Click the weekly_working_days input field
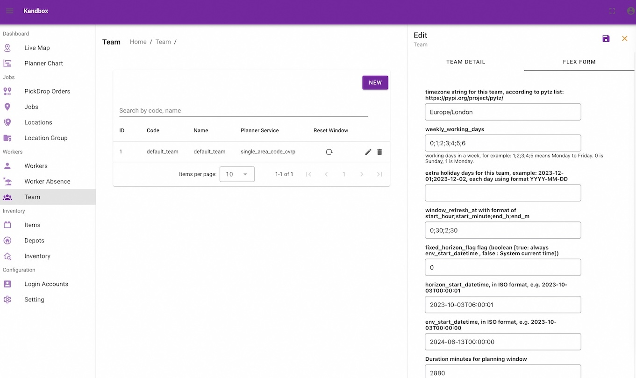Viewport: 636px width, 378px height. coord(503,143)
